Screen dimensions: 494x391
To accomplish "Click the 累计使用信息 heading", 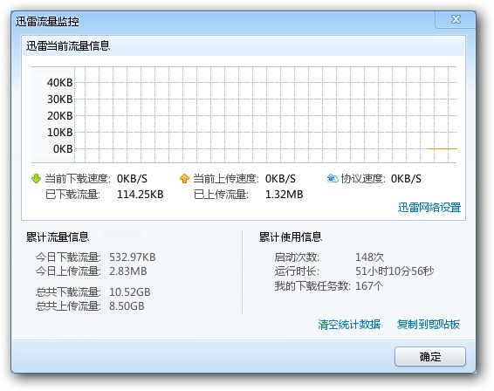I will 290,237.
